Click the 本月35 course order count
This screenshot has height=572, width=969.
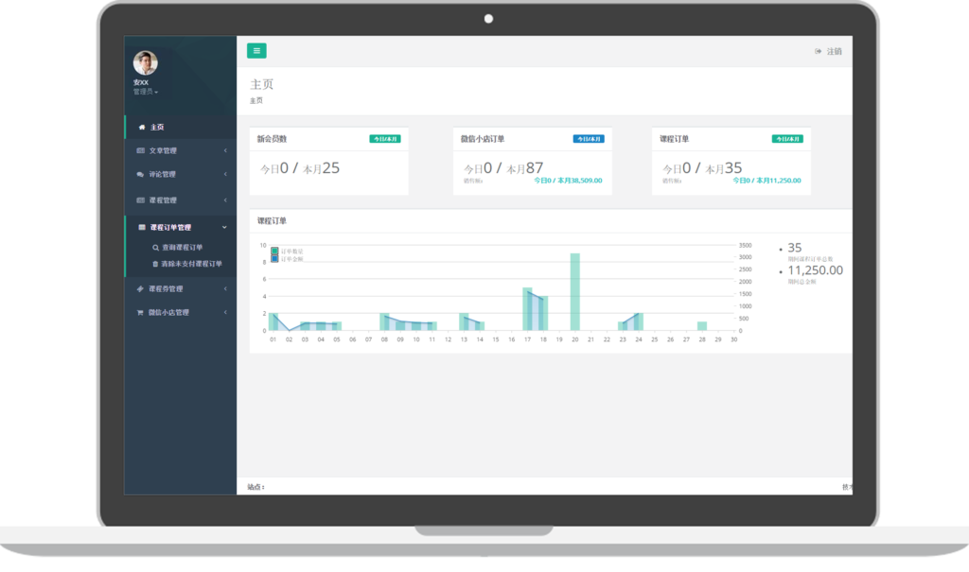coord(724,168)
